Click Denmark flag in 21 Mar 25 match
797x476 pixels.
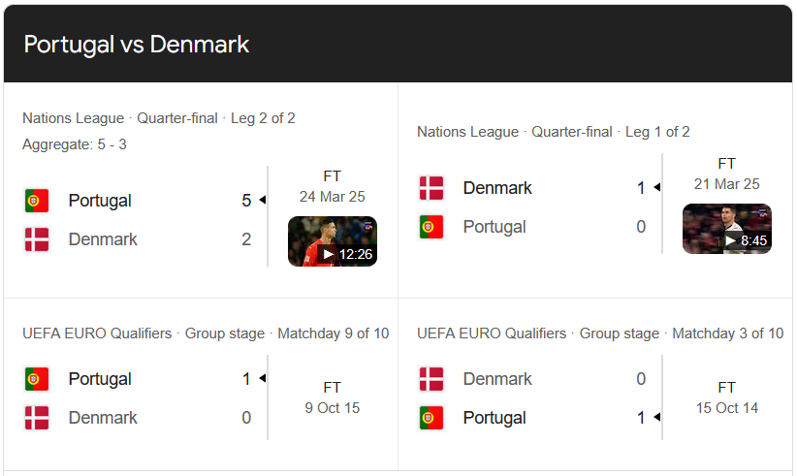431,188
